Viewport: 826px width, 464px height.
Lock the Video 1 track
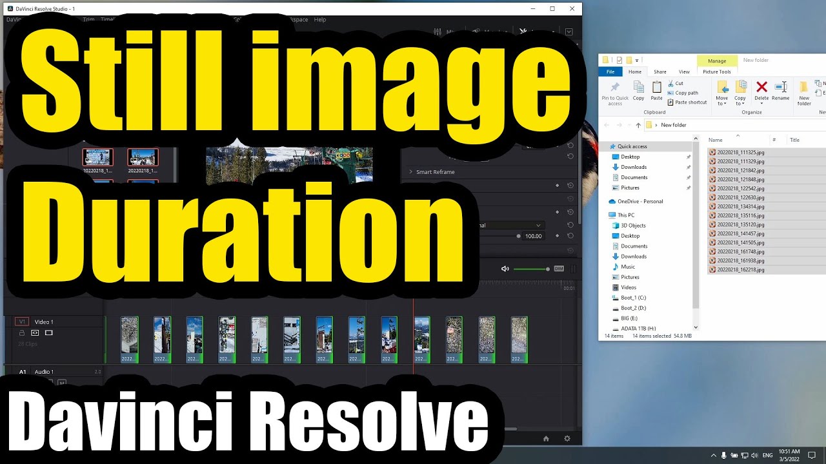[22, 333]
